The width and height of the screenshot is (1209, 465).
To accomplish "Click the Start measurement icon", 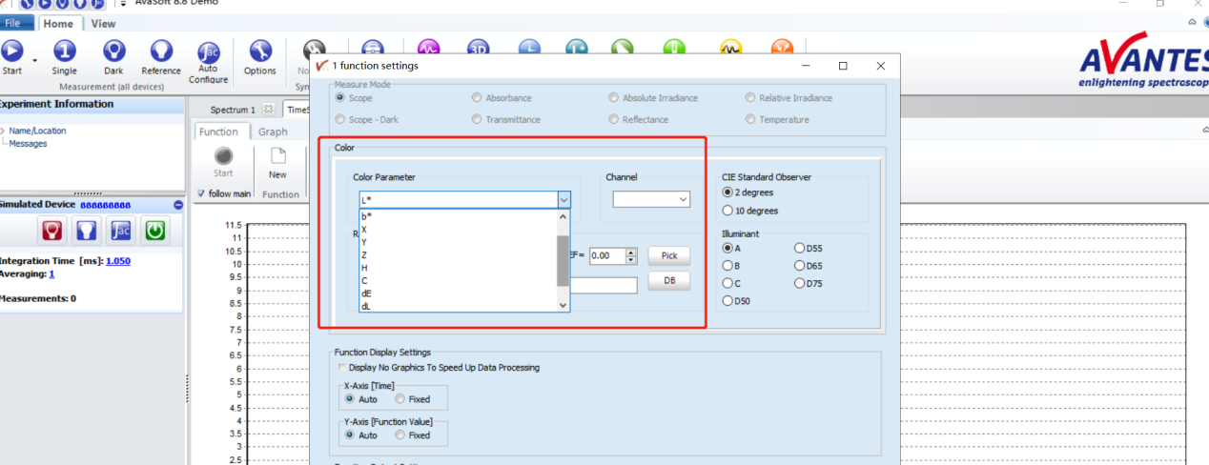I will point(12,52).
